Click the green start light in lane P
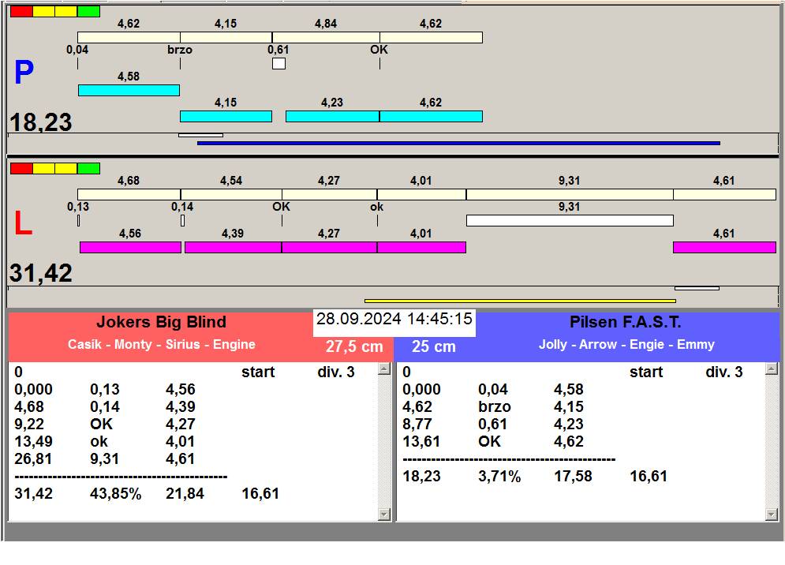This screenshot has height=565, width=785. [88, 12]
